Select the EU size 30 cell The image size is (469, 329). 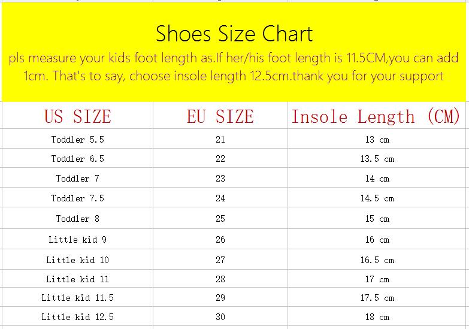coord(220,317)
